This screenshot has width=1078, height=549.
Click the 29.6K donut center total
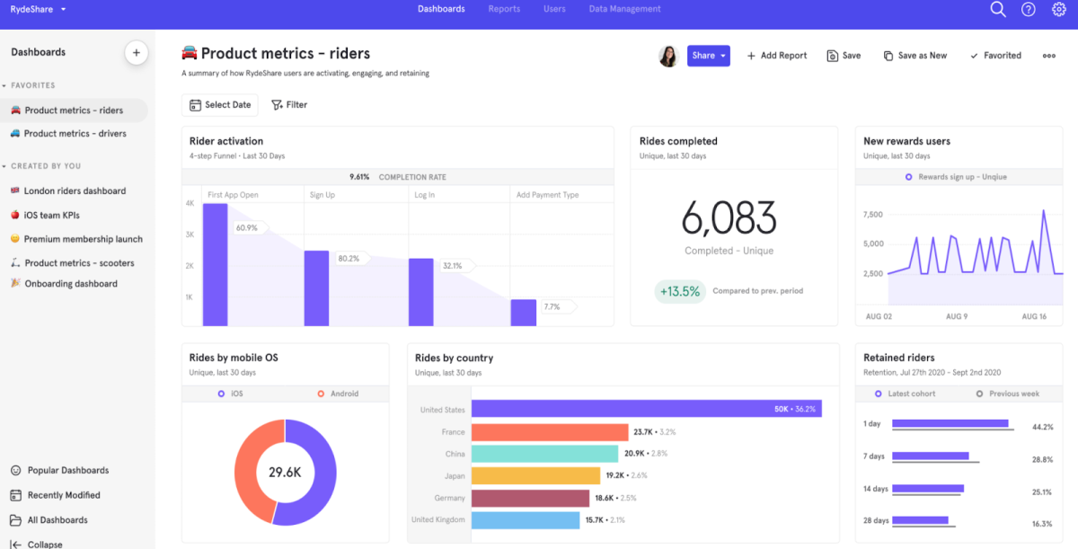pyautogui.click(x=285, y=472)
